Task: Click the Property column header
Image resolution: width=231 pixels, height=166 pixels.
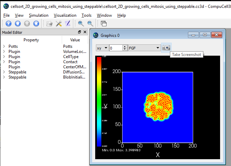Action: [x=31, y=40]
